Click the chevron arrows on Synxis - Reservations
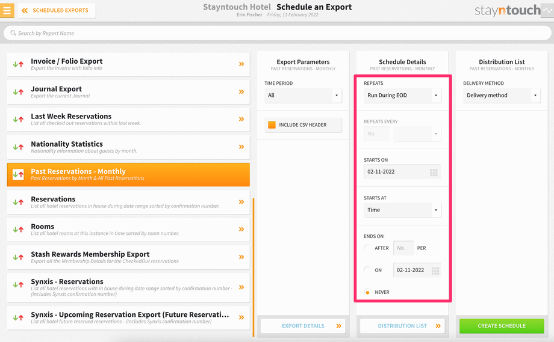The height and width of the screenshot is (342, 554). coord(241,287)
